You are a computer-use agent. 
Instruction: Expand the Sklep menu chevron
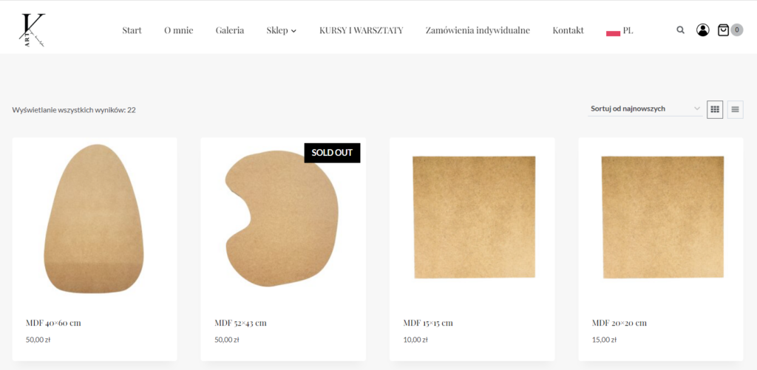[x=293, y=31]
